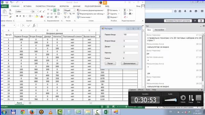Click the question mark help icon in the webinar bar

click(x=195, y=21)
